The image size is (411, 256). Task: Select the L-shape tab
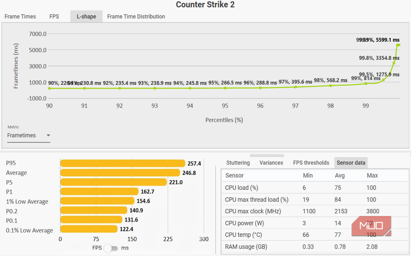pyautogui.click(x=86, y=17)
